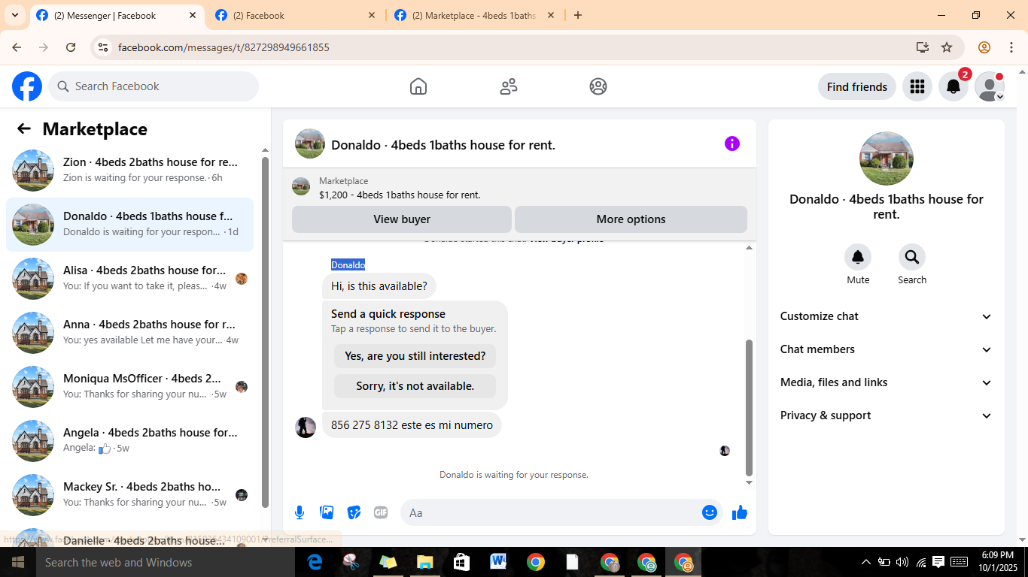
Task: Click the taskbar 'Search the web and Windows' box
Action: 166,562
